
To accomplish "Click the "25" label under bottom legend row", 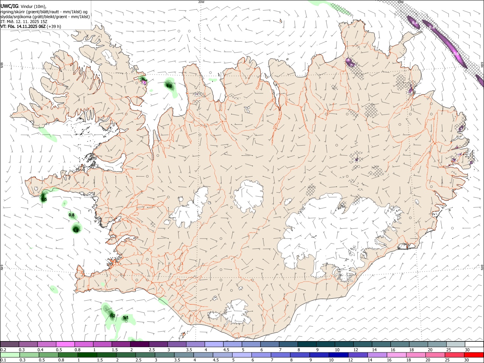I will coord(447,361).
